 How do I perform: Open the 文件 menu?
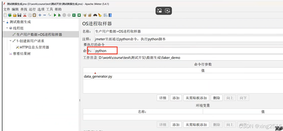point(7,9)
